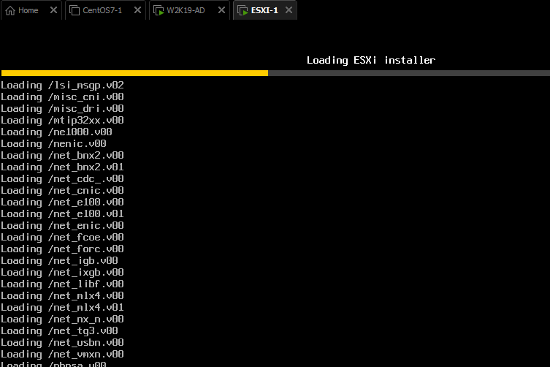Click the 'Loading /net_e100.v00' line
The image size is (550, 367).
click(x=62, y=203)
